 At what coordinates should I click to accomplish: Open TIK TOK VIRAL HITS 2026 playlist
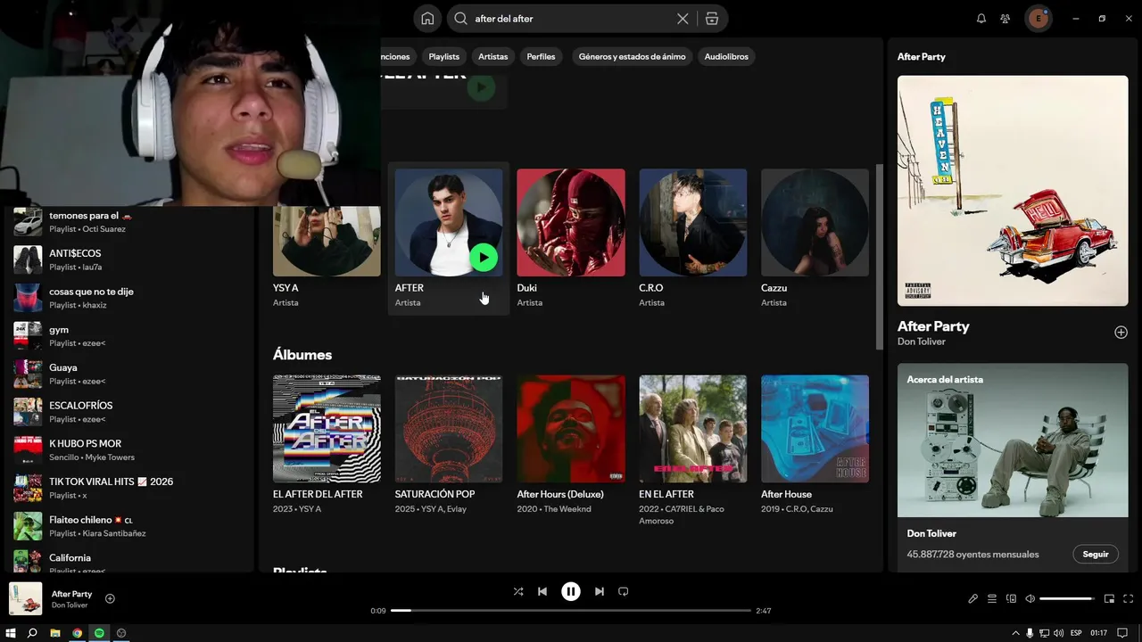pos(129,488)
